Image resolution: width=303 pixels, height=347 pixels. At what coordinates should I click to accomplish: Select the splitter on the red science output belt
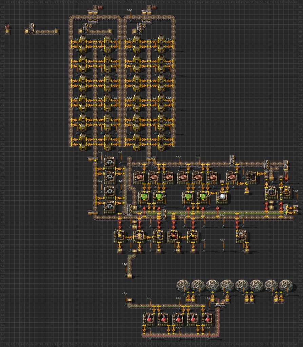pos(220,305)
